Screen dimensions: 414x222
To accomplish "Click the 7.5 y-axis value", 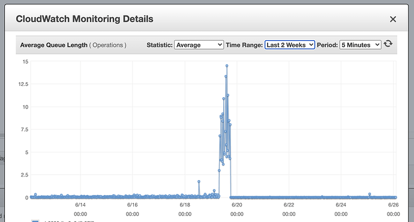I will point(25,130).
